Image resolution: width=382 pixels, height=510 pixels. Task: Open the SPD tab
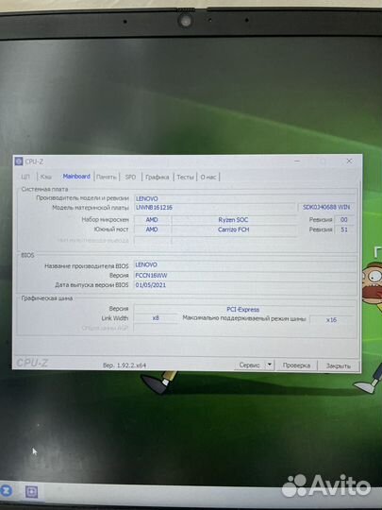click(130, 177)
